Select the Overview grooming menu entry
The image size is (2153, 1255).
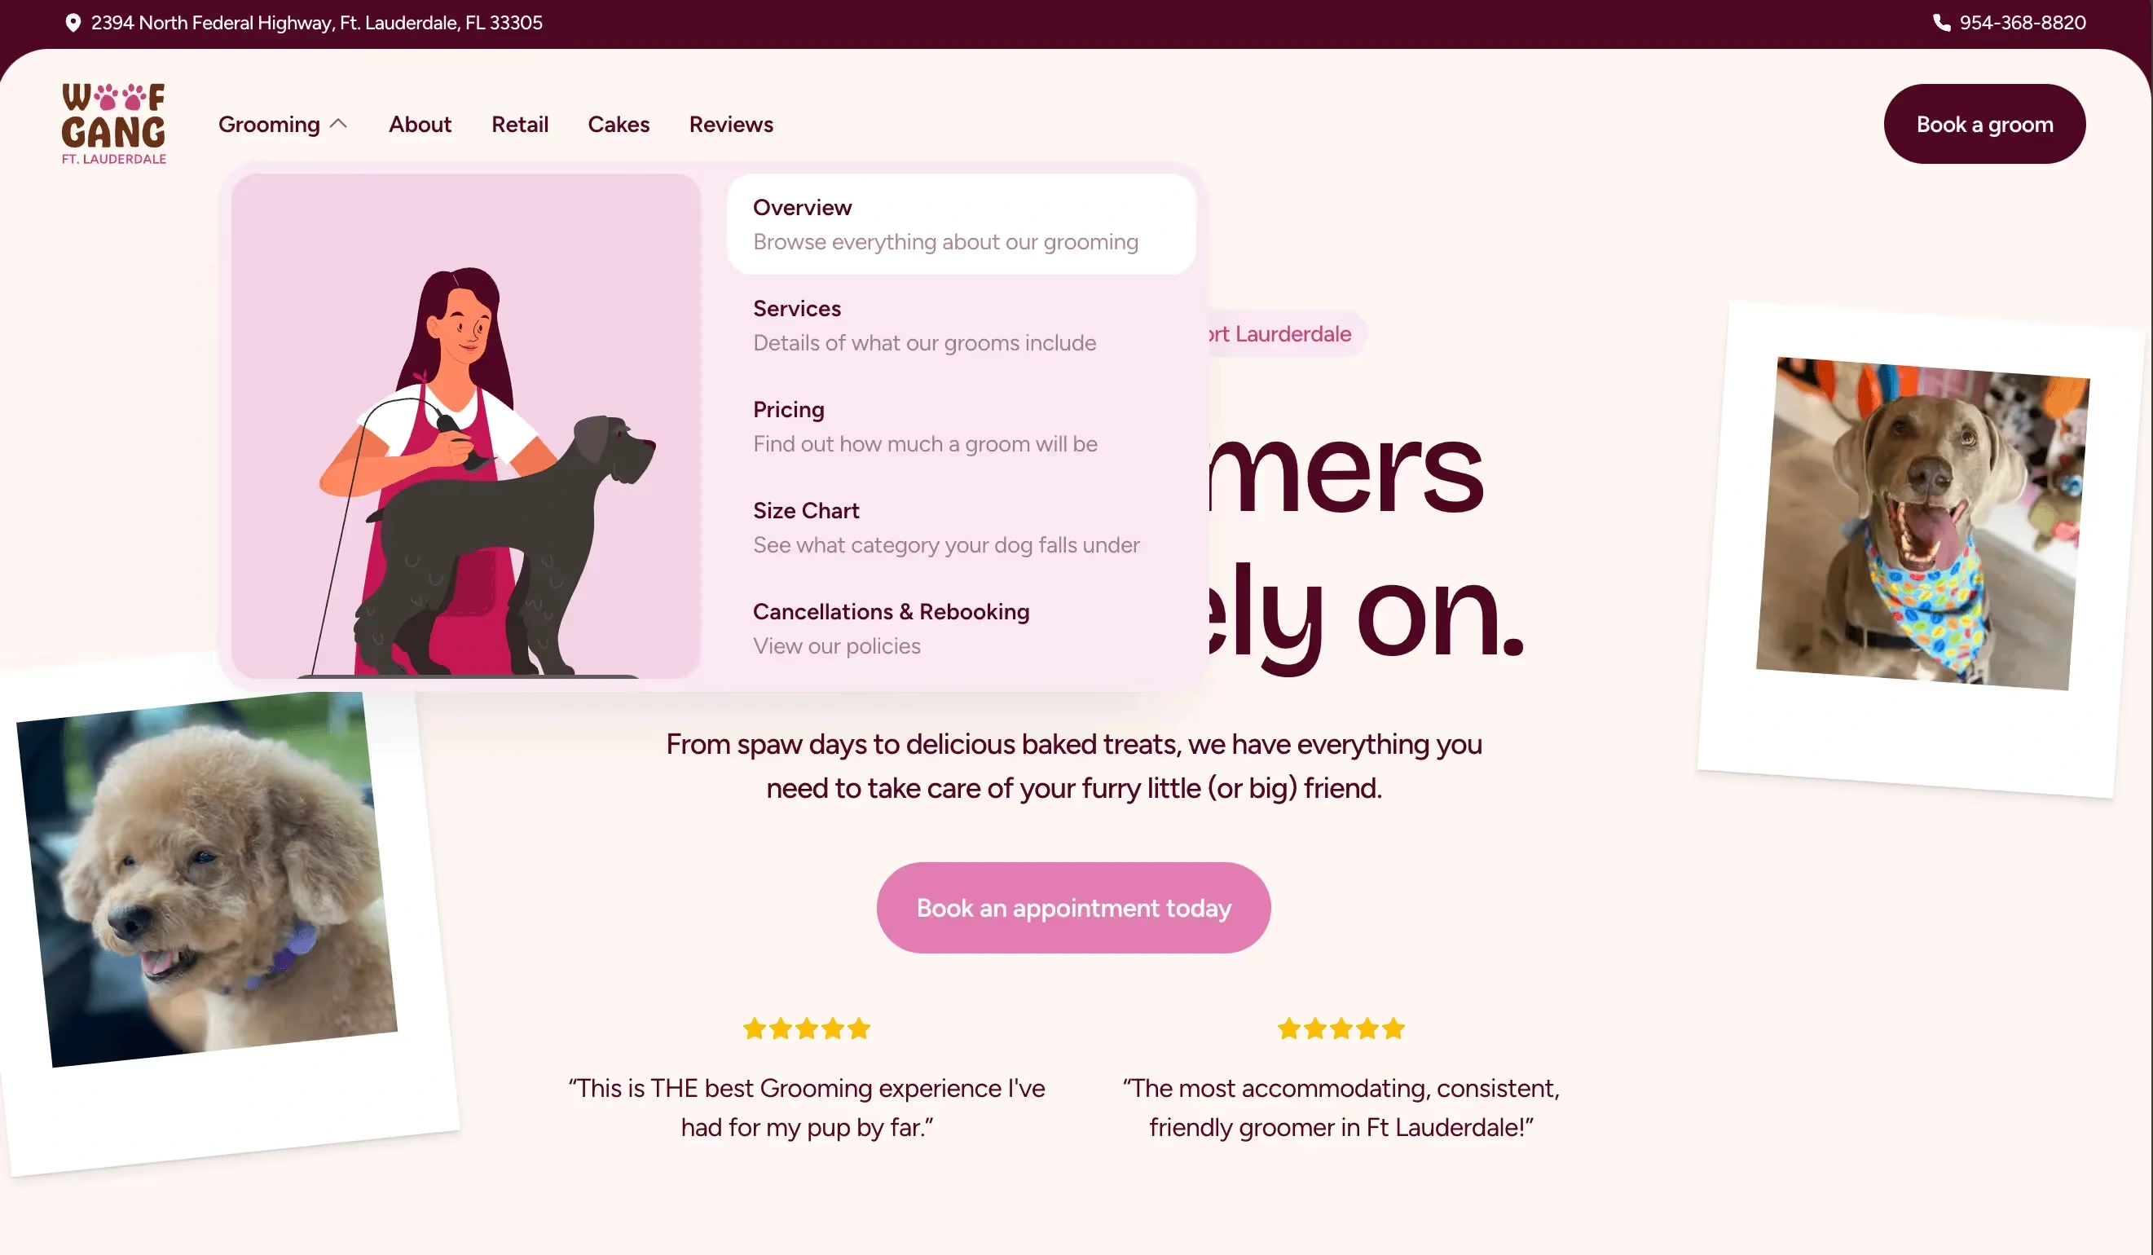coord(961,224)
